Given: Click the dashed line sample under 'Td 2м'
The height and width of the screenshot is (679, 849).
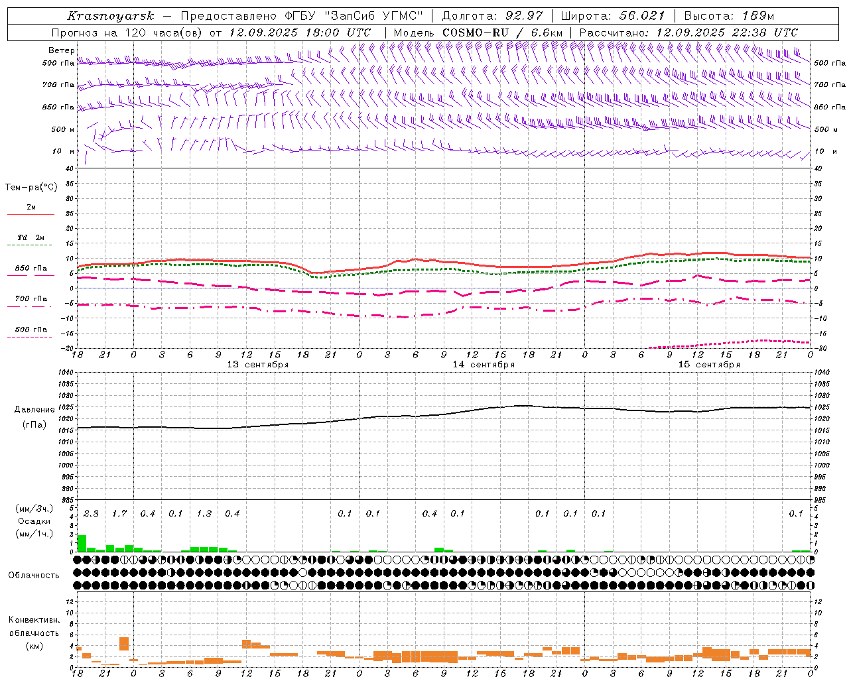Looking at the screenshot, I should [x=29, y=245].
